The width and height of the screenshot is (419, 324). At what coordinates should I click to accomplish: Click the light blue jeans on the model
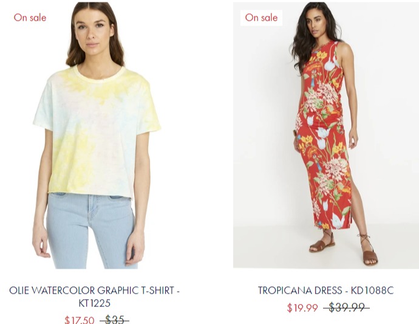coord(91,230)
